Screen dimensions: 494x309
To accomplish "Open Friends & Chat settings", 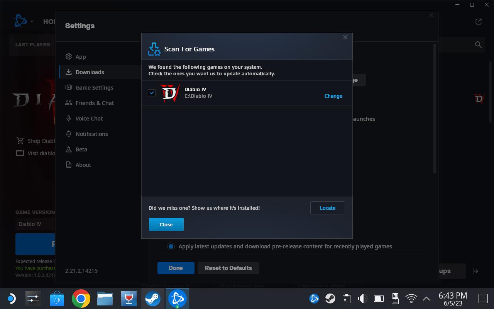I will [95, 103].
